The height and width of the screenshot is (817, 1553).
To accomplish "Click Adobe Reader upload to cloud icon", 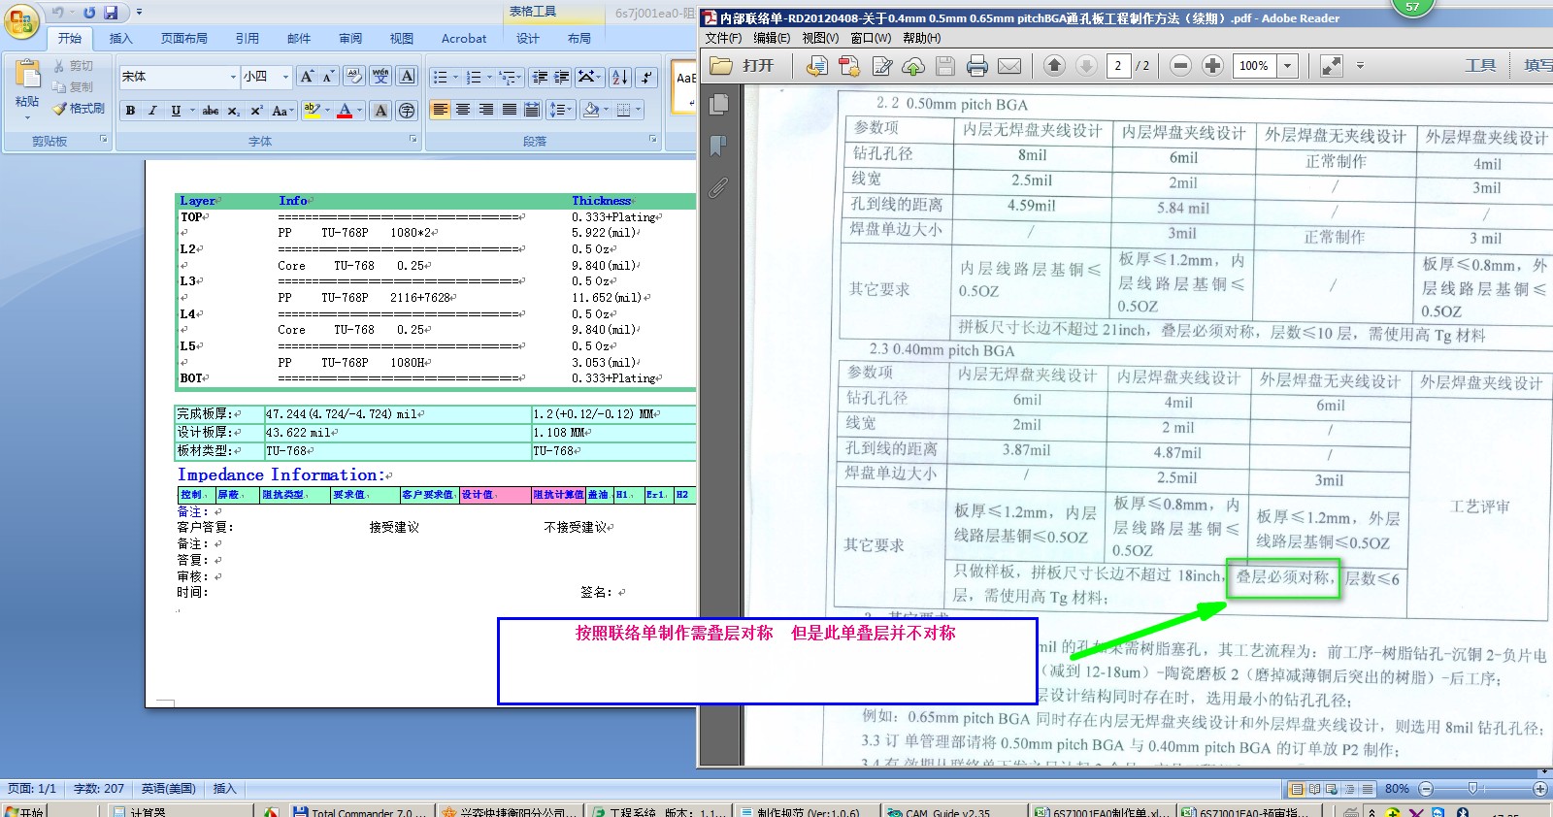I will pos(913,66).
